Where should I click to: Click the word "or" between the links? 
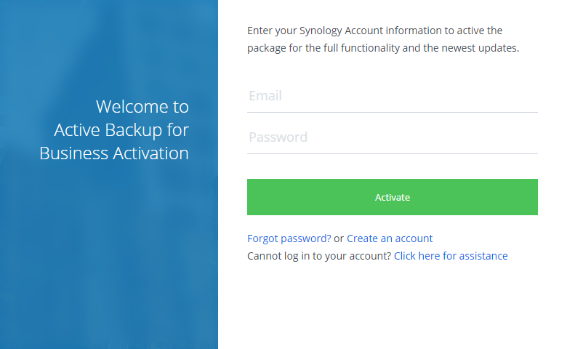point(339,238)
